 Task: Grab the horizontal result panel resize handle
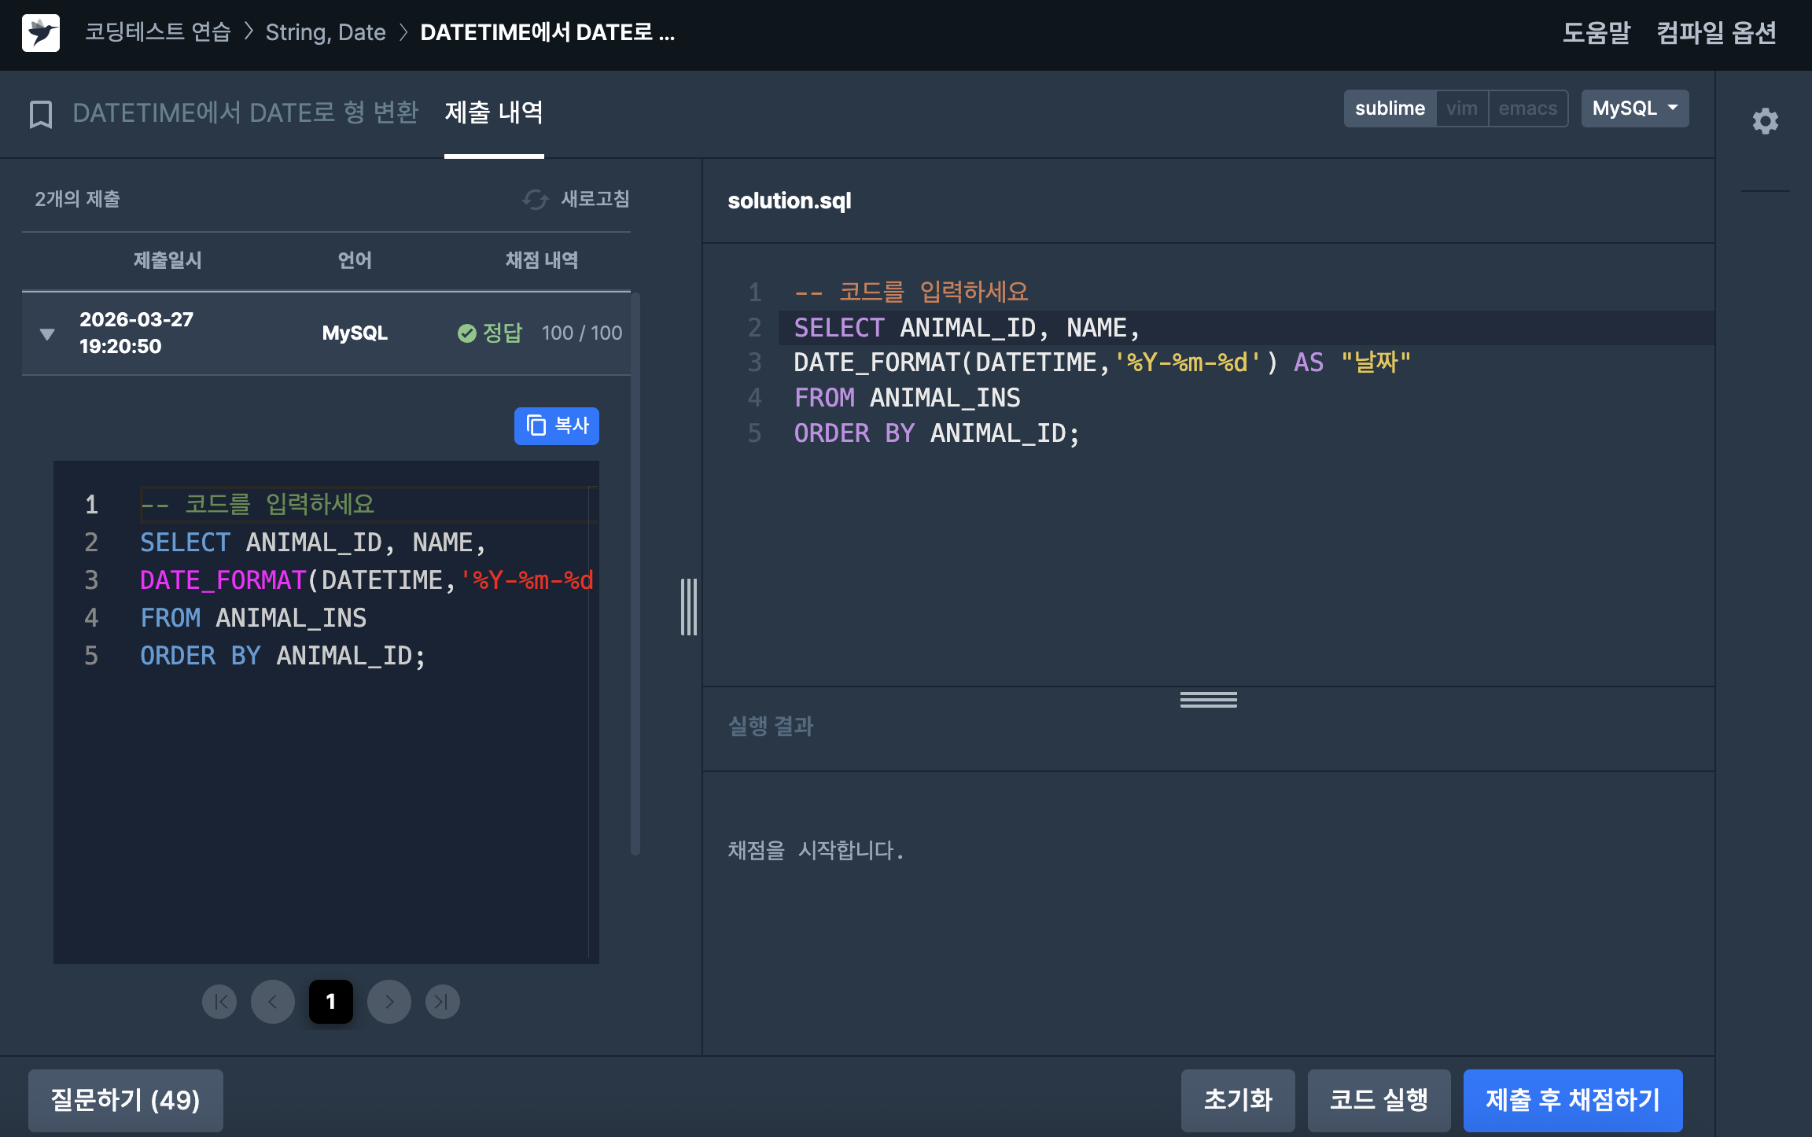[1208, 699]
